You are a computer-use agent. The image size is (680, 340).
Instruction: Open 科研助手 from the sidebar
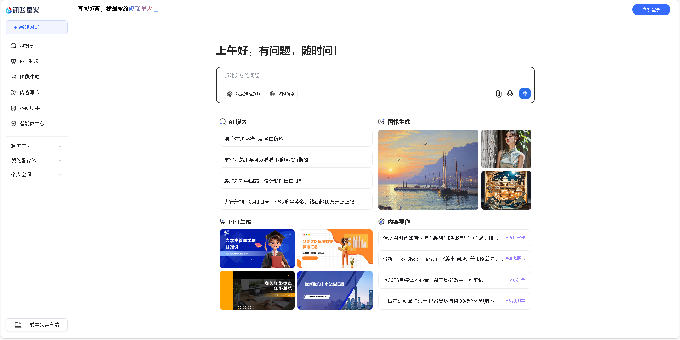29,108
